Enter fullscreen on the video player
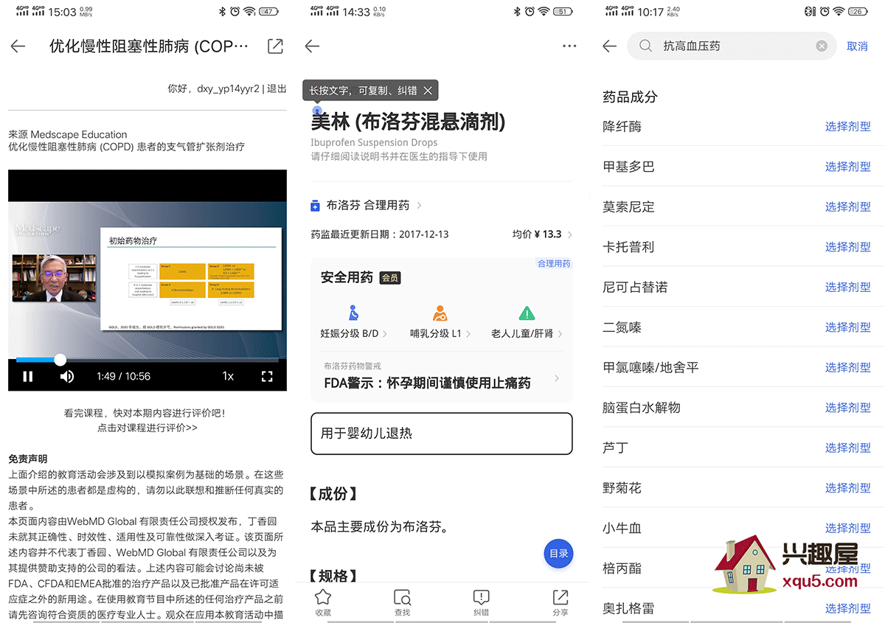 [267, 376]
